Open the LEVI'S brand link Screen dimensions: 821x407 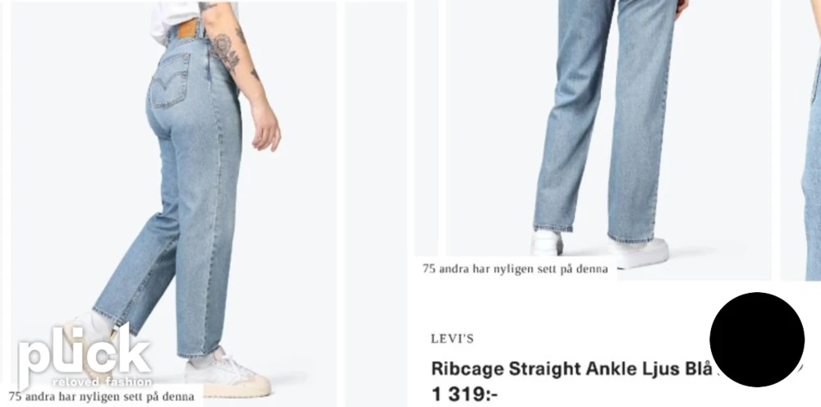click(x=452, y=339)
